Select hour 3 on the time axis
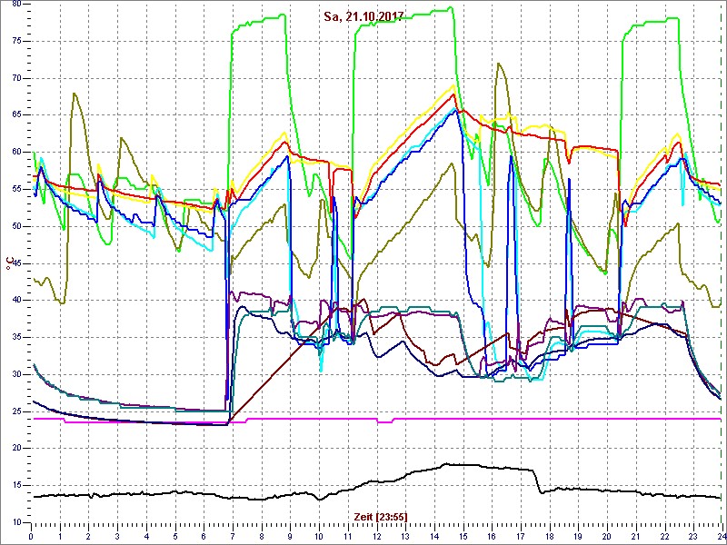Image resolution: width=727 pixels, height=545 pixels. 118,536
